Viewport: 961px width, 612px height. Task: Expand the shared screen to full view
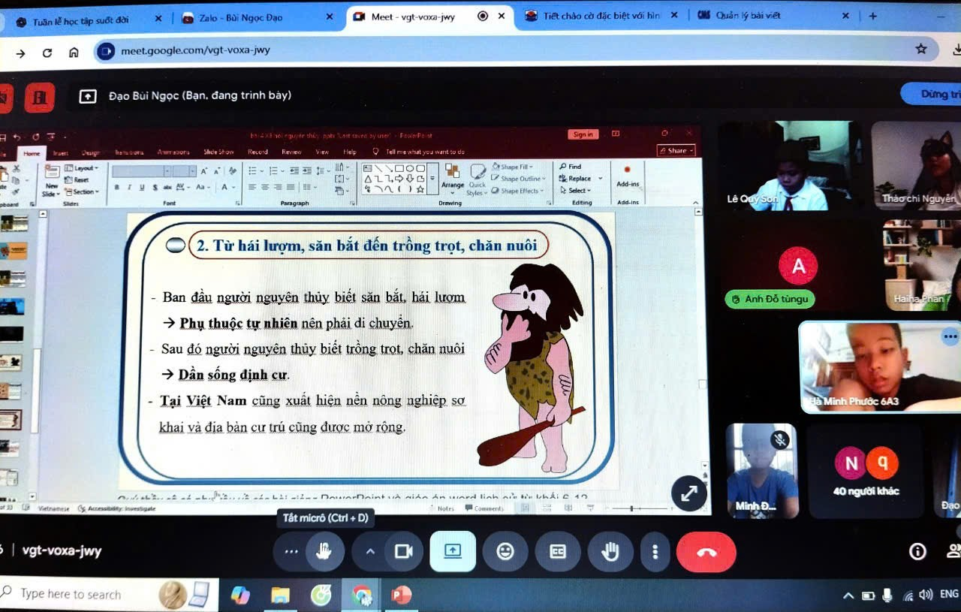click(688, 493)
